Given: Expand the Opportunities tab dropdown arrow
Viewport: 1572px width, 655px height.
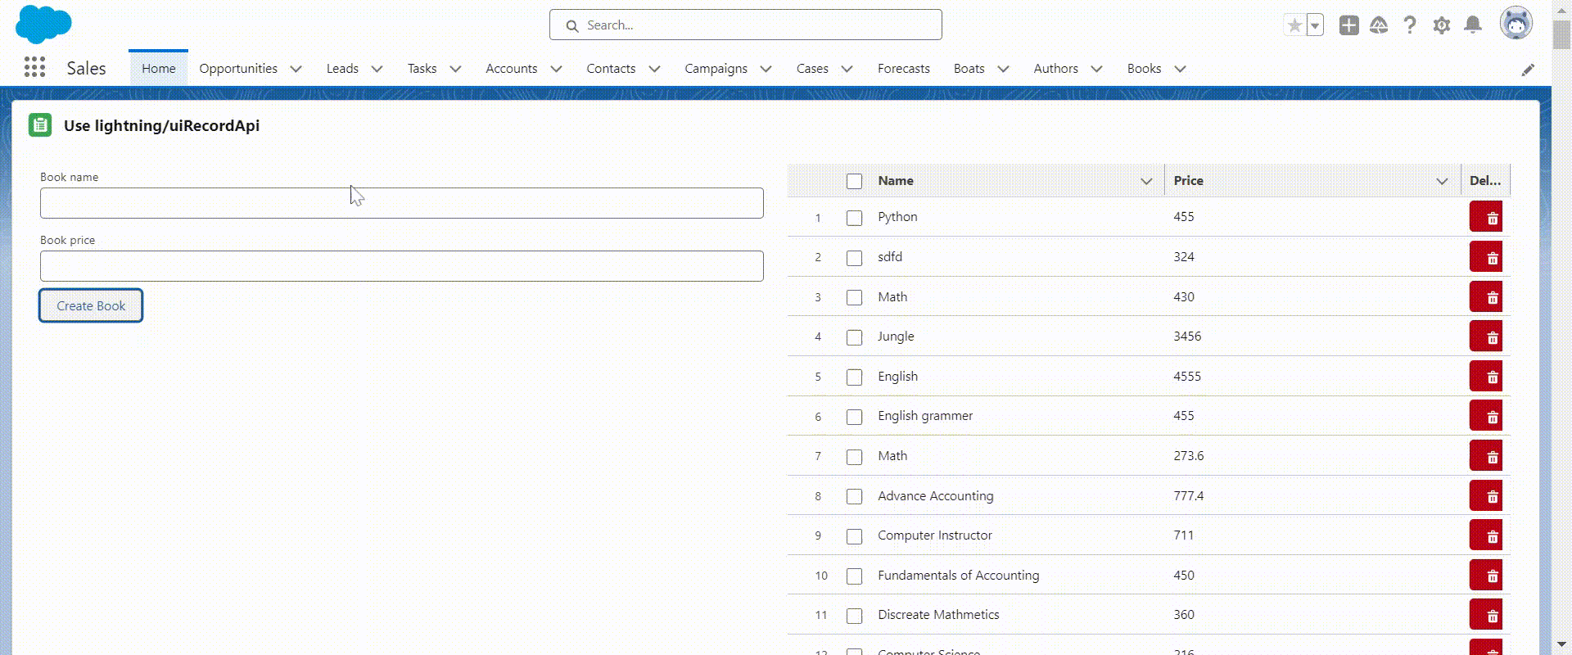Looking at the screenshot, I should (x=296, y=69).
